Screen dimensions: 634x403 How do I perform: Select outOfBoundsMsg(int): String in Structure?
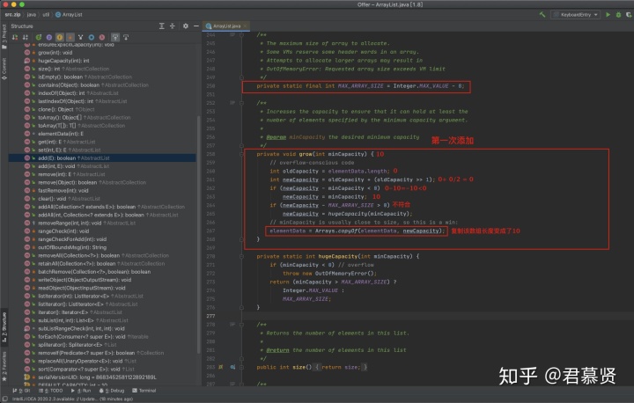tap(72, 247)
